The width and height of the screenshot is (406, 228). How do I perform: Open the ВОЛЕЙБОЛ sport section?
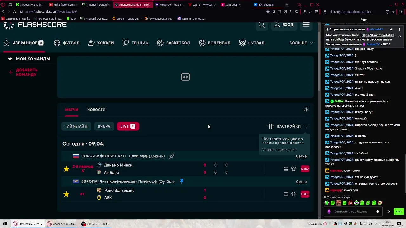[x=214, y=43]
